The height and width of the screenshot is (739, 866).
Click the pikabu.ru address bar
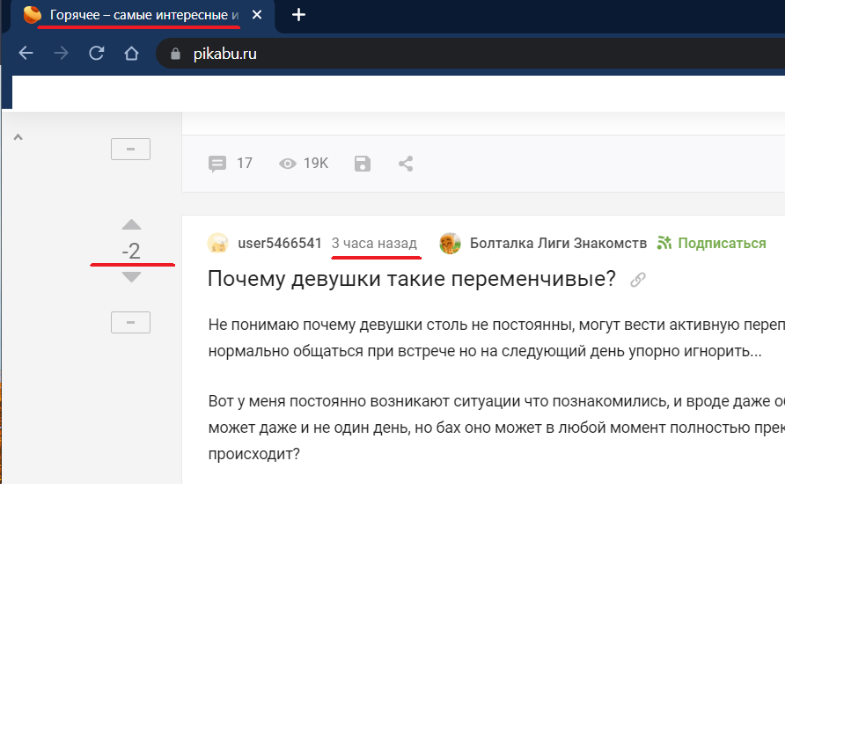[469, 54]
